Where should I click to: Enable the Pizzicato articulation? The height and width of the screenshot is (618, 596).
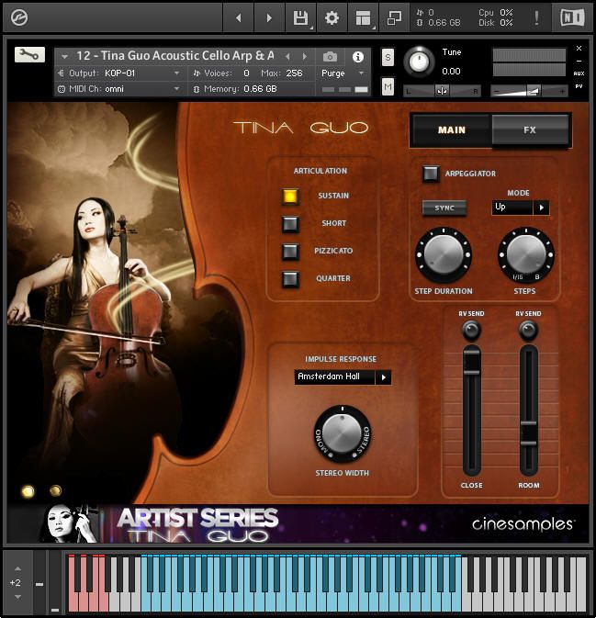pos(290,251)
